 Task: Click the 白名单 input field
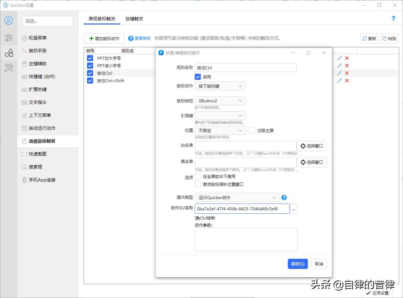tap(246, 146)
